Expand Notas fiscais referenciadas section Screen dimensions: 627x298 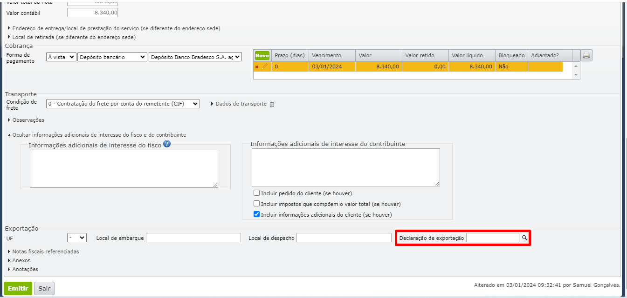pos(43,252)
